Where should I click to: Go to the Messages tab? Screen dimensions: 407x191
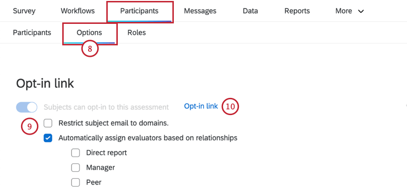click(x=200, y=11)
